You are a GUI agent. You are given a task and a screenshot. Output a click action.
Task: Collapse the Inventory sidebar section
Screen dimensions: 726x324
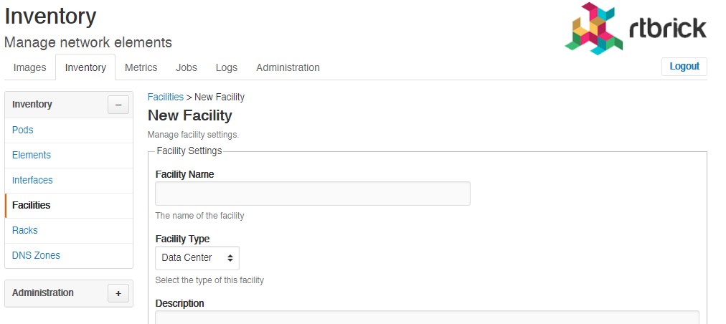118,105
